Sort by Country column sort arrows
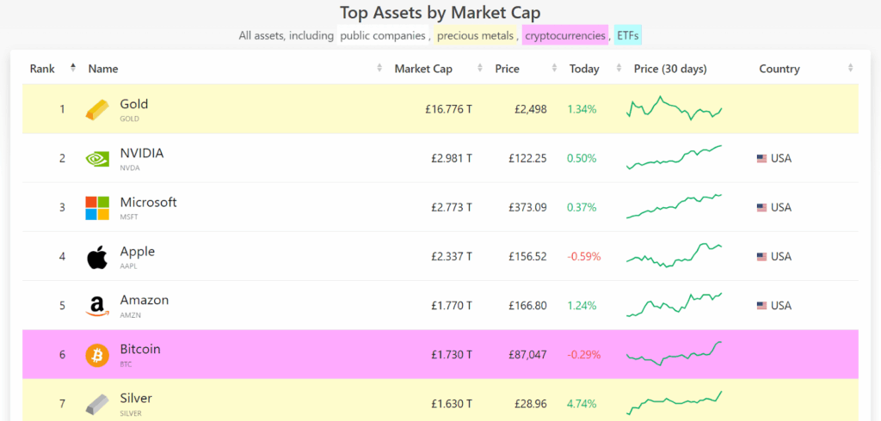881x421 pixels. 850,68
